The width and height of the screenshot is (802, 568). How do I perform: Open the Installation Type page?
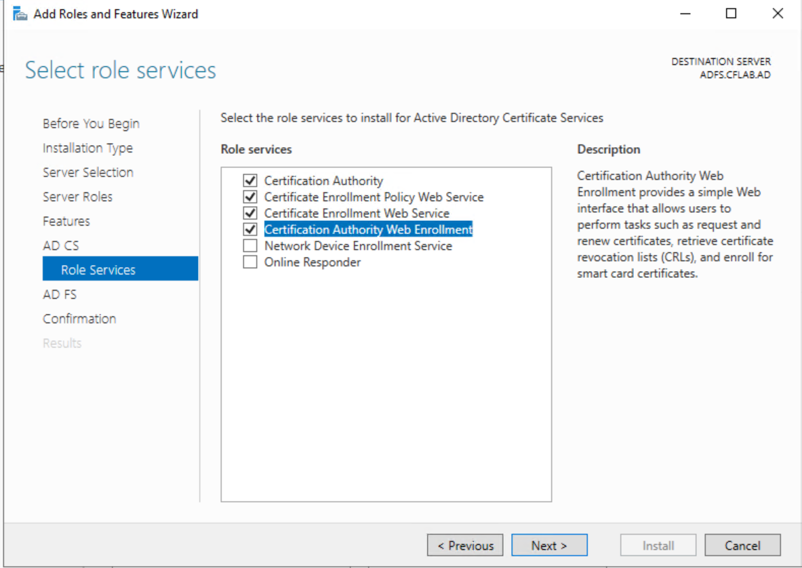pyautogui.click(x=87, y=148)
